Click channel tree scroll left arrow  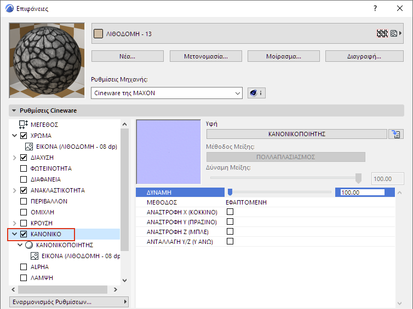pos(13,289)
